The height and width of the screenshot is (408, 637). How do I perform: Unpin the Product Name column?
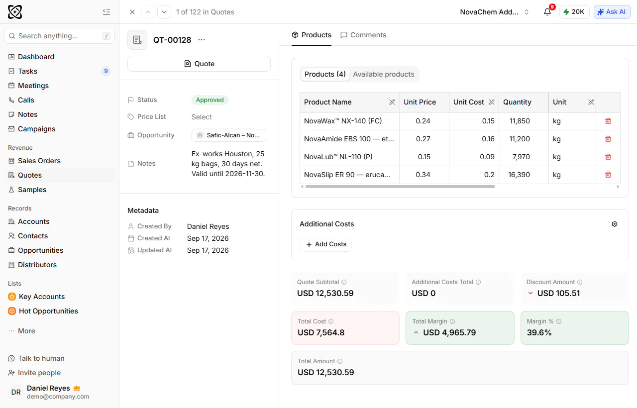pos(392,102)
